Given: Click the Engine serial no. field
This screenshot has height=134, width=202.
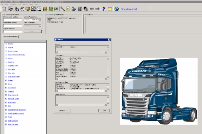Looking at the screenshot, I should point(13,31).
